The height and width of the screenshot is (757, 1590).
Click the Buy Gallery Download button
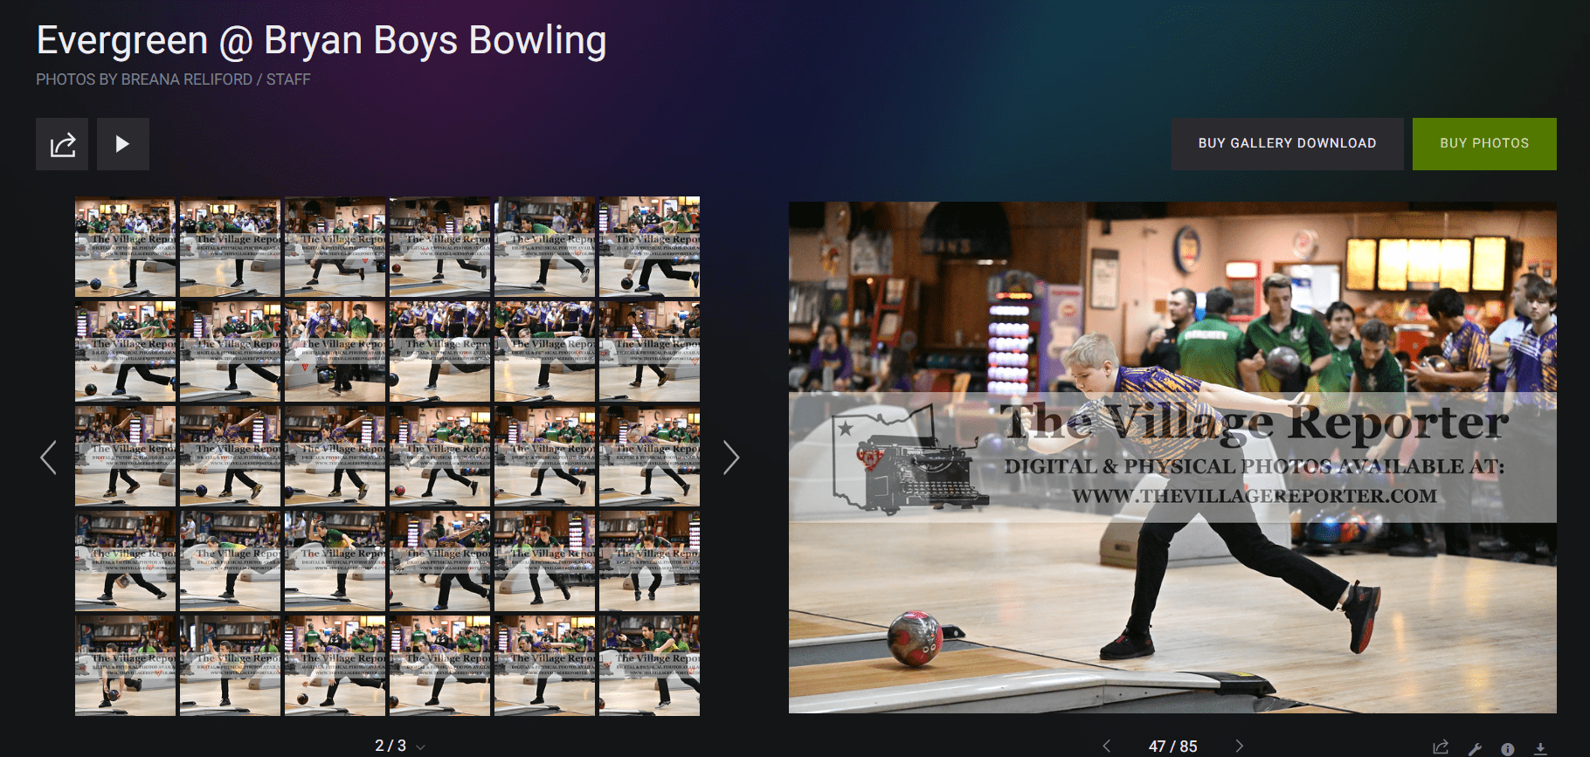1287,143
